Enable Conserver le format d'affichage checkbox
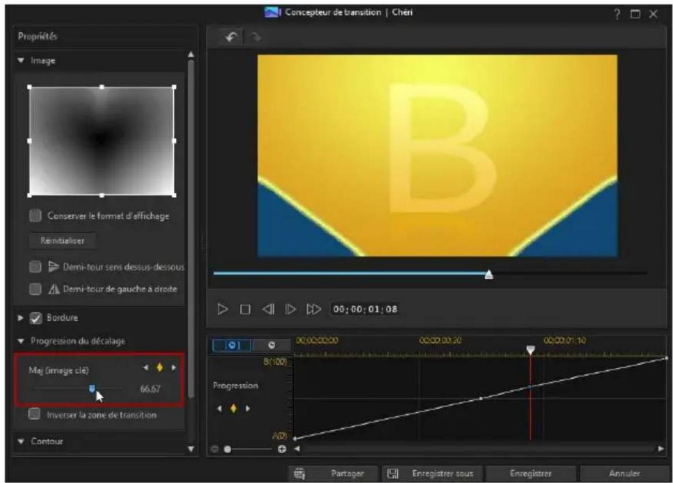Image resolution: width=673 pixels, height=483 pixels. click(x=35, y=215)
